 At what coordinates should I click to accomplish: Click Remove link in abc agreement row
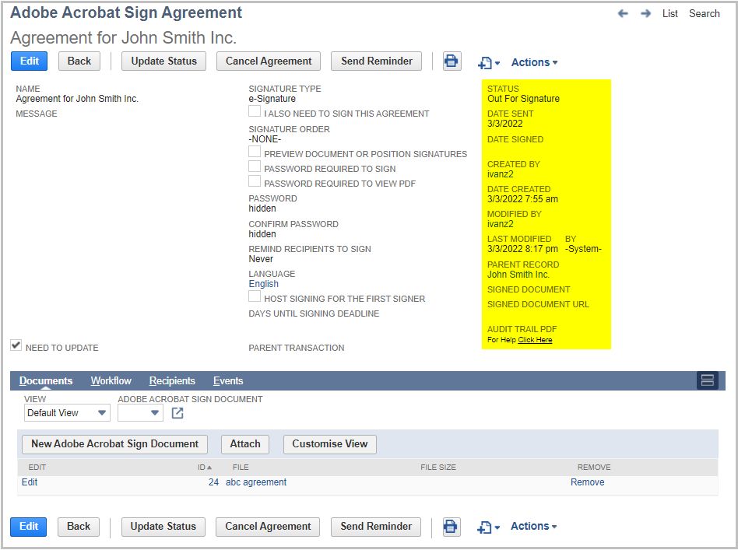coord(588,482)
